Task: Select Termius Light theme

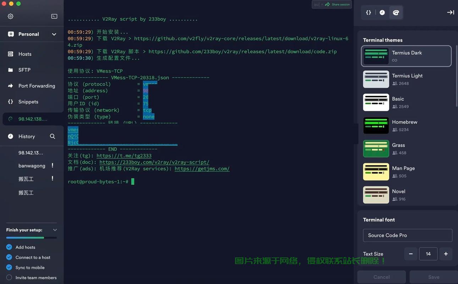Action: tap(406, 79)
